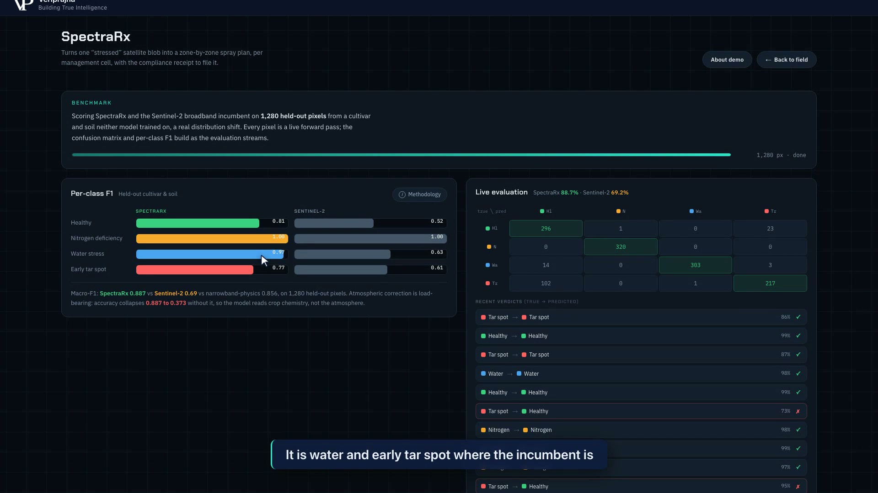Image resolution: width=878 pixels, height=493 pixels.
Task: Click checkmark in Water to Water verdict row
Action: pos(798,373)
